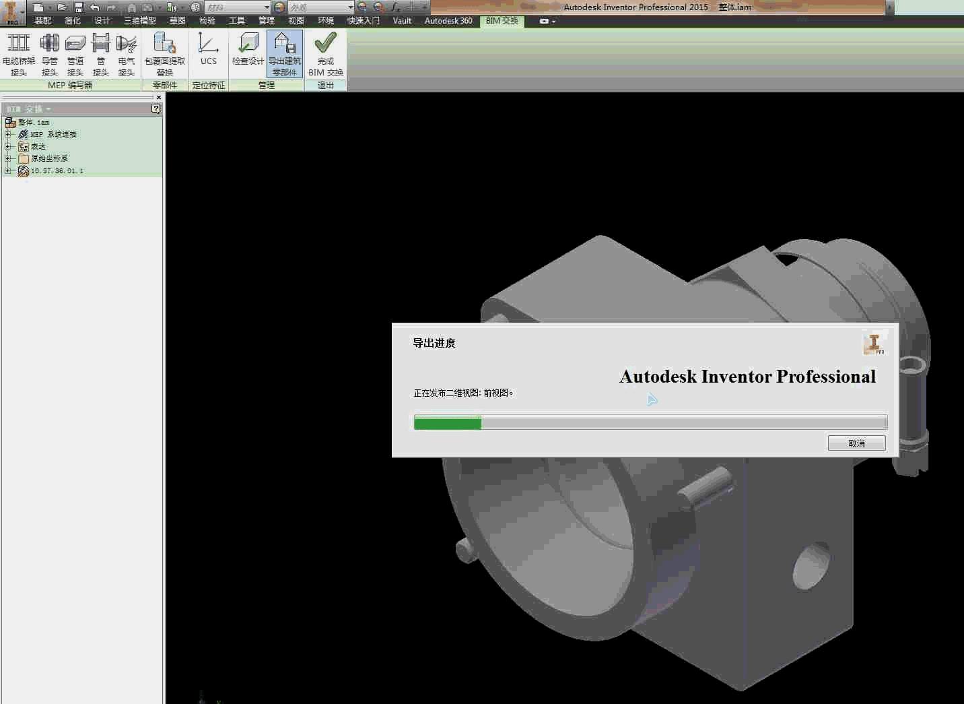
Task: Cancel the export via 取消 button
Action: pos(856,443)
